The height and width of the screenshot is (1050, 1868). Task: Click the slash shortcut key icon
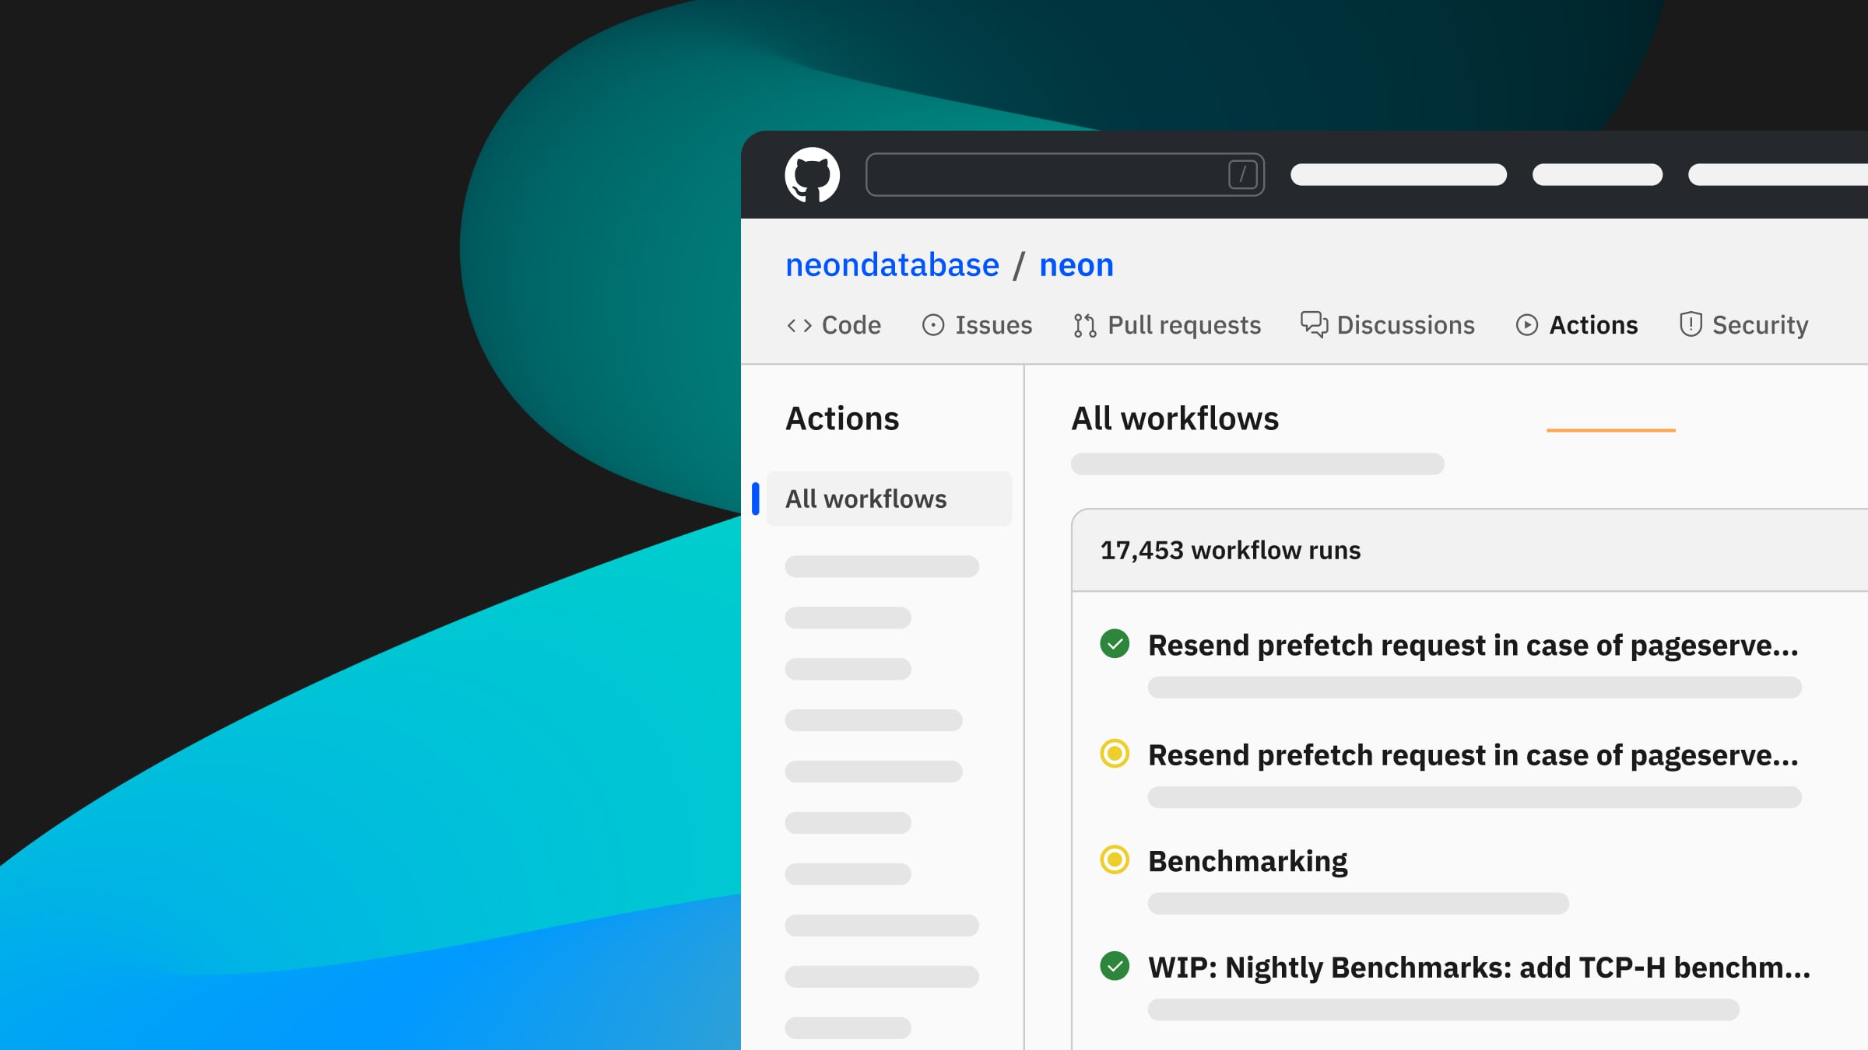click(x=1242, y=175)
